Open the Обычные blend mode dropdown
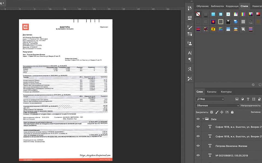Viewport: 262px width, 163px height. point(218,105)
